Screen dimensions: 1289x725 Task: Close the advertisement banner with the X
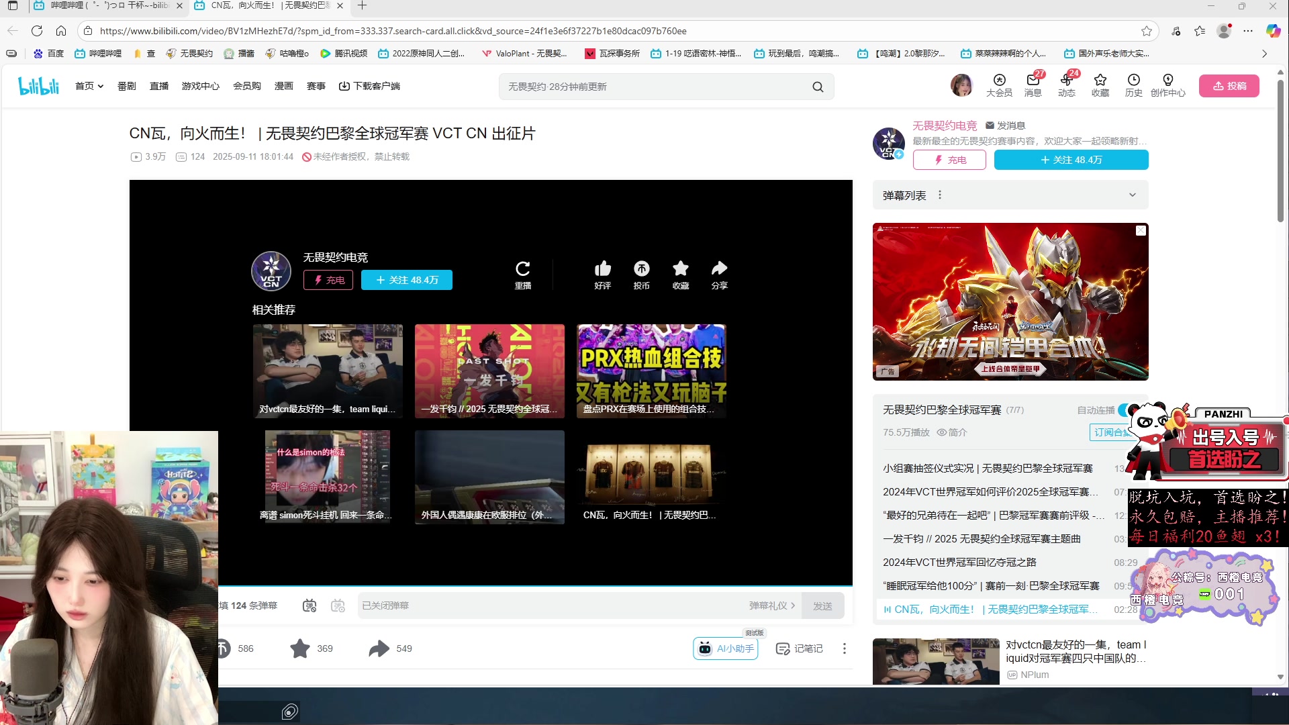pyautogui.click(x=1141, y=230)
